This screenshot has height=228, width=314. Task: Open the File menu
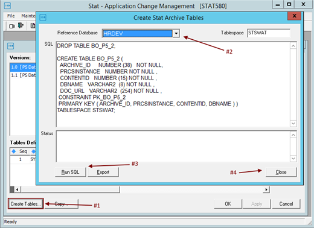tap(11, 16)
